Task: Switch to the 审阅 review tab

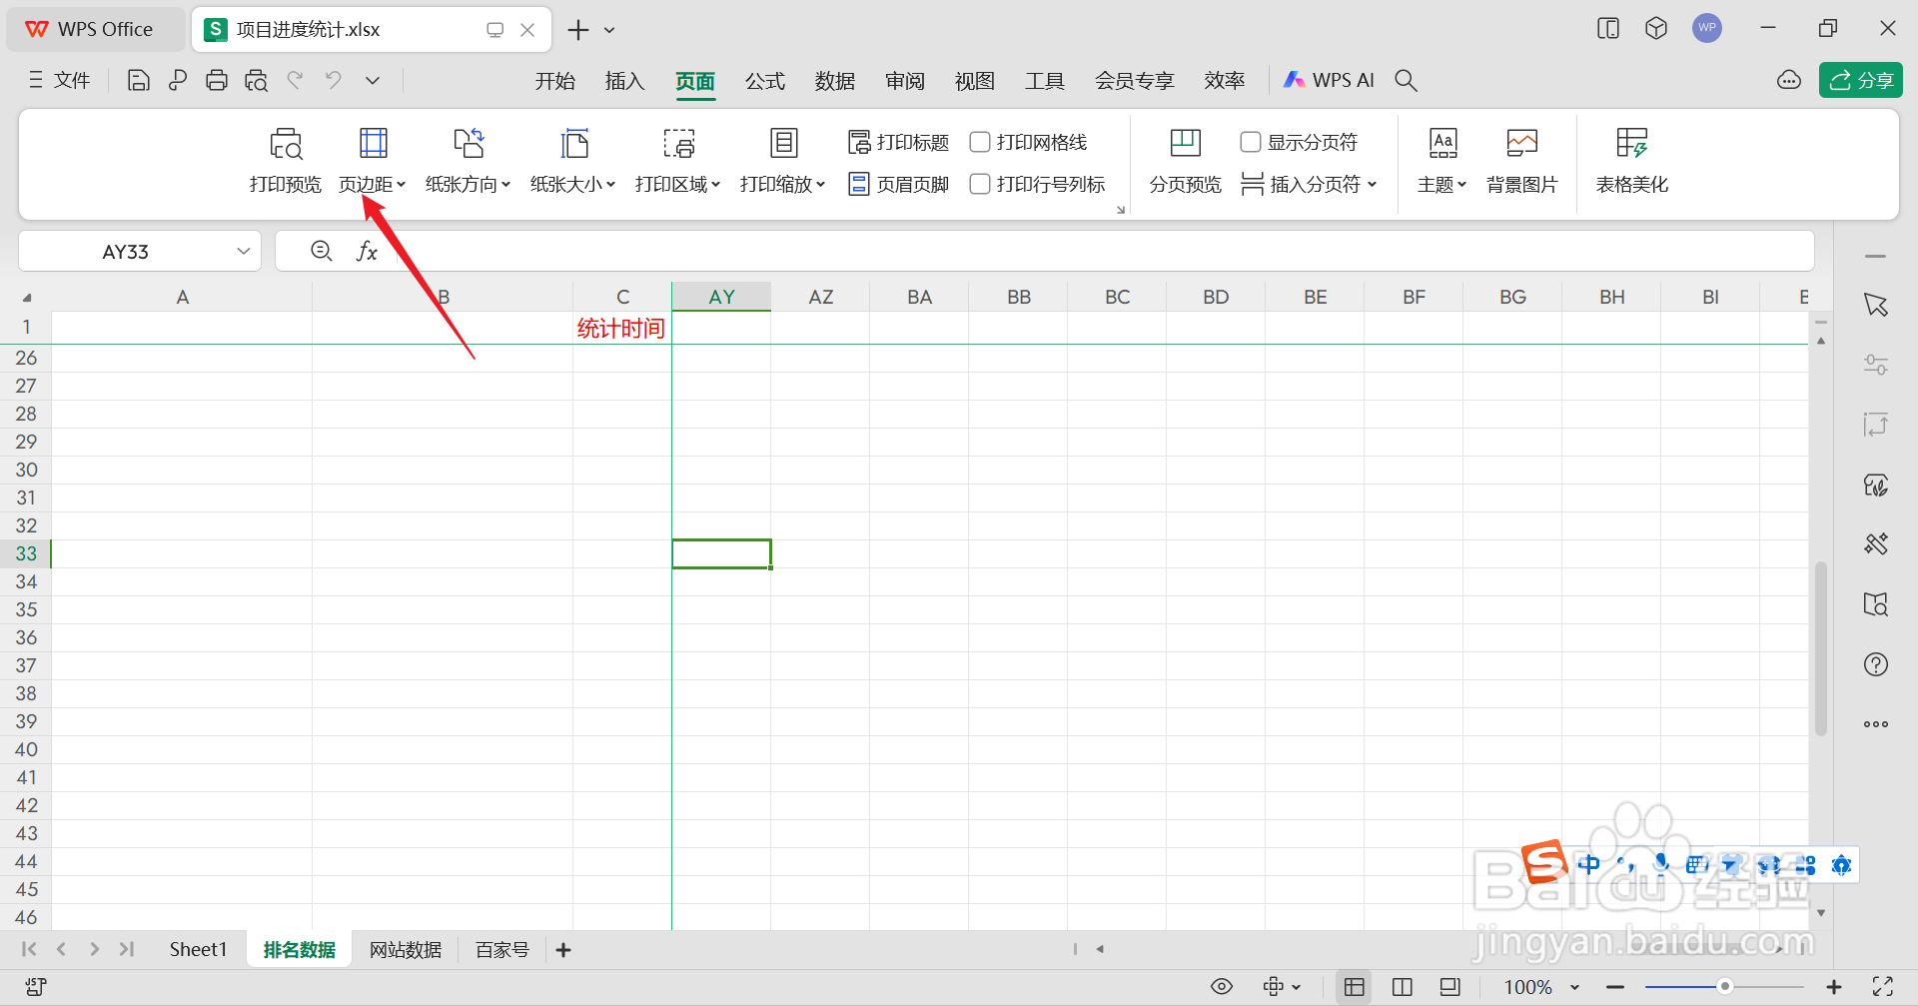Action: point(905,81)
